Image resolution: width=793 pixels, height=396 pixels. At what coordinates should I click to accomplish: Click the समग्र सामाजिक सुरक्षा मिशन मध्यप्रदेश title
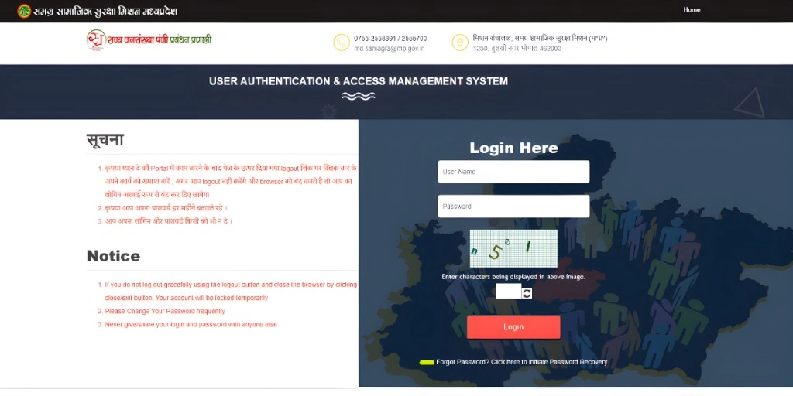(x=105, y=11)
